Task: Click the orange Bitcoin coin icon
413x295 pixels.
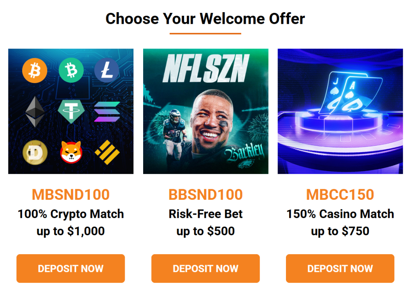Action: point(35,70)
